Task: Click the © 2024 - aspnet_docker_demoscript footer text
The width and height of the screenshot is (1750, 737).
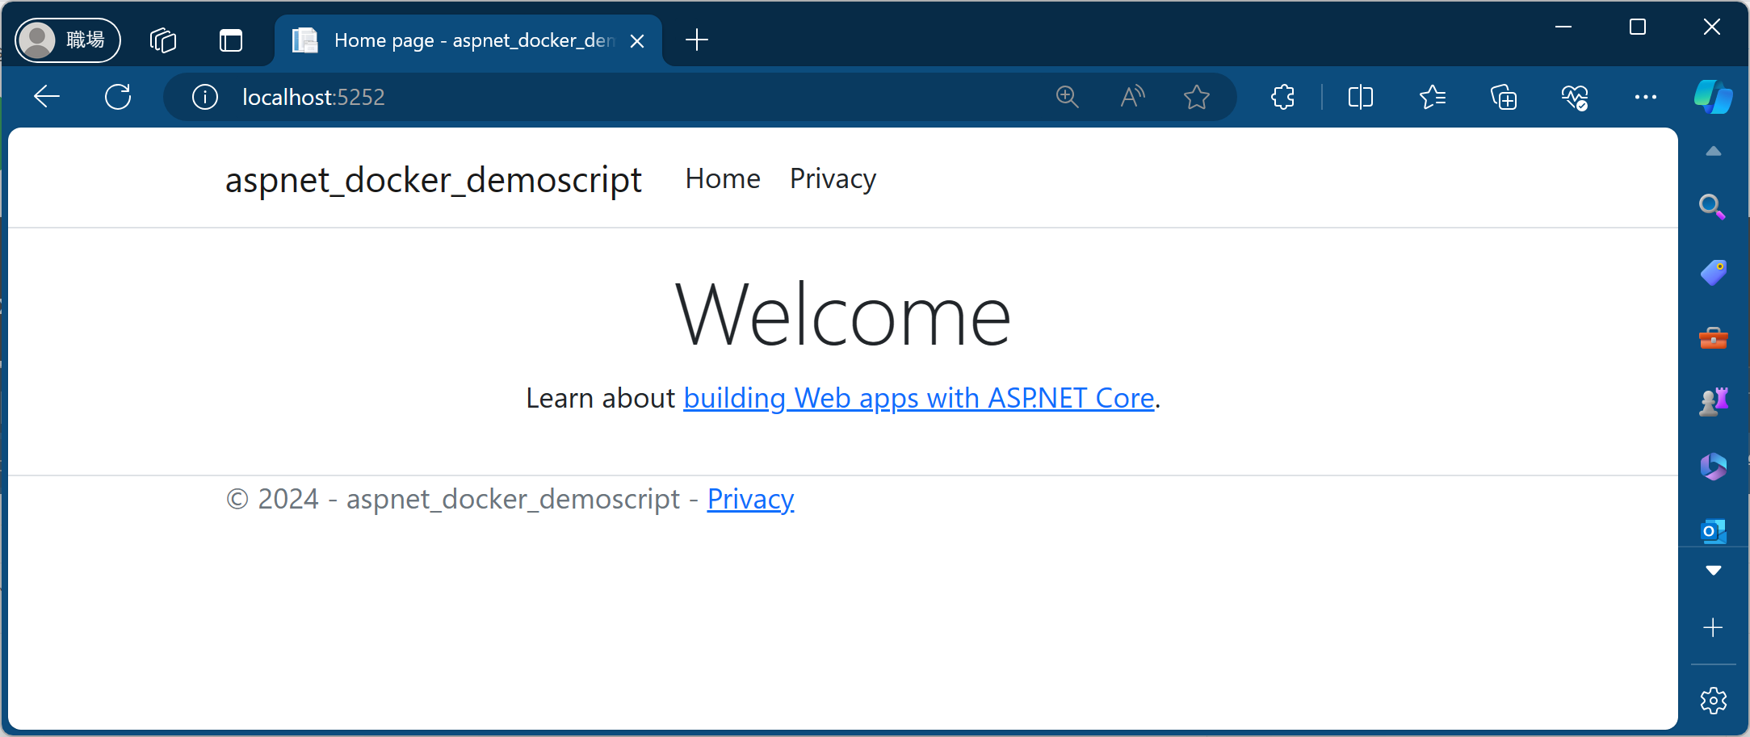Action: [x=453, y=499]
